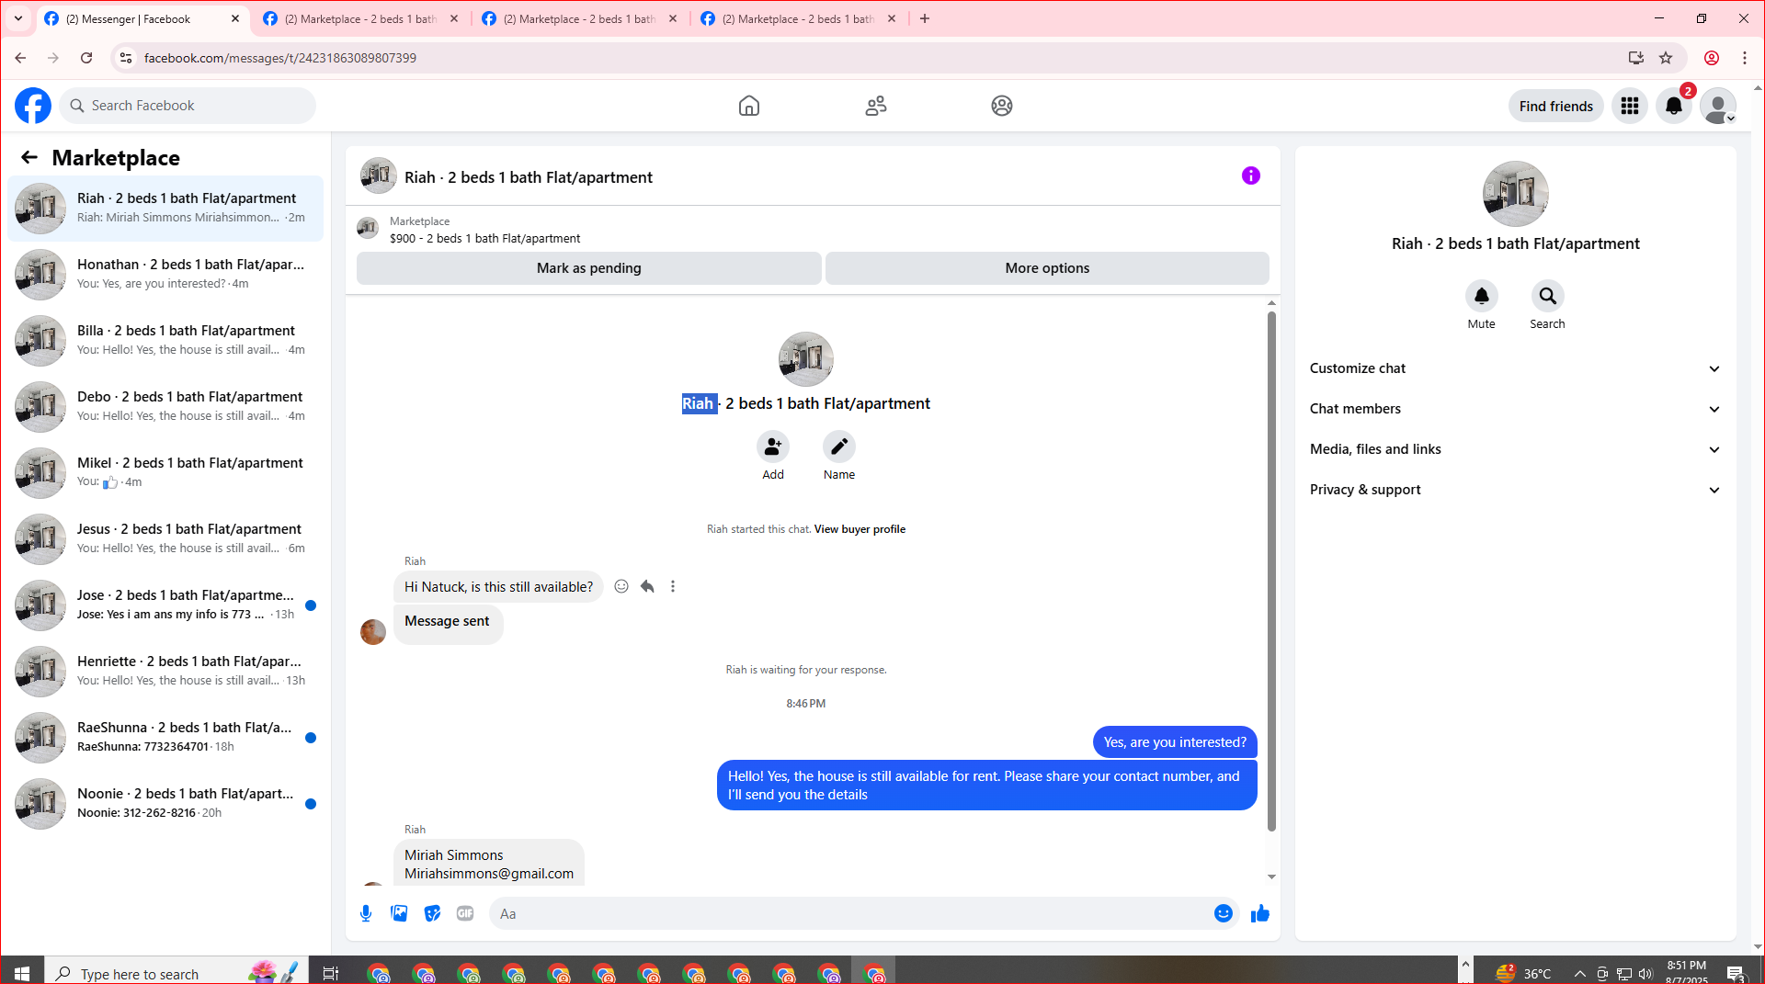Open the notifications bell
This screenshot has width=1765, height=984.
[x=1674, y=106]
